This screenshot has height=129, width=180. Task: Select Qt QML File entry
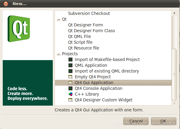(79, 36)
